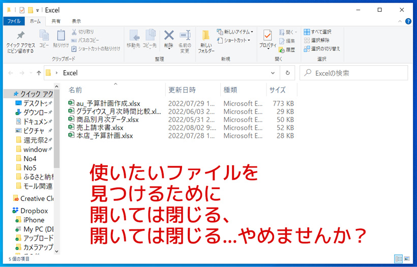This screenshot has height=267, width=417.
Task: Click 編集 (Edit) ribbon button
Action: 287,41
